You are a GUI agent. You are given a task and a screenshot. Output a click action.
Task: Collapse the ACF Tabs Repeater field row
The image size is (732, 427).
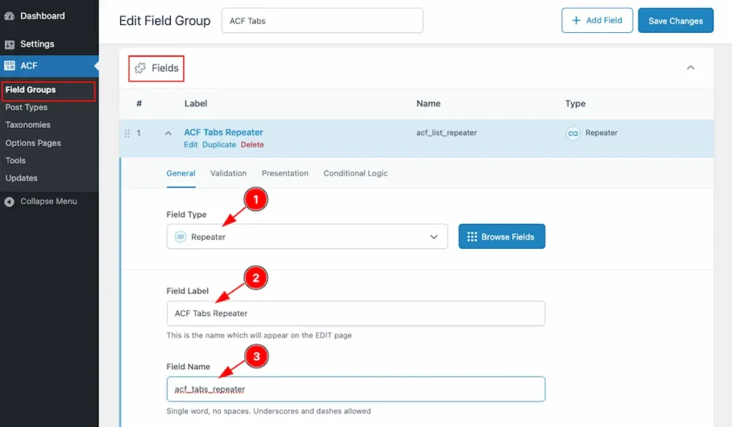tap(168, 133)
